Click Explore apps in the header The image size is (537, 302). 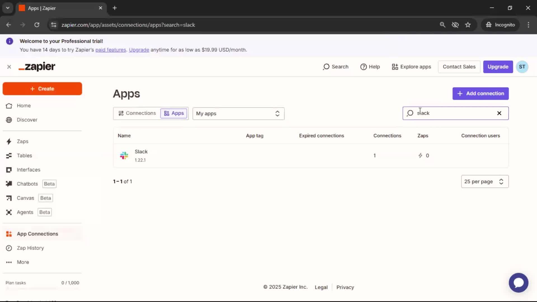(x=411, y=67)
